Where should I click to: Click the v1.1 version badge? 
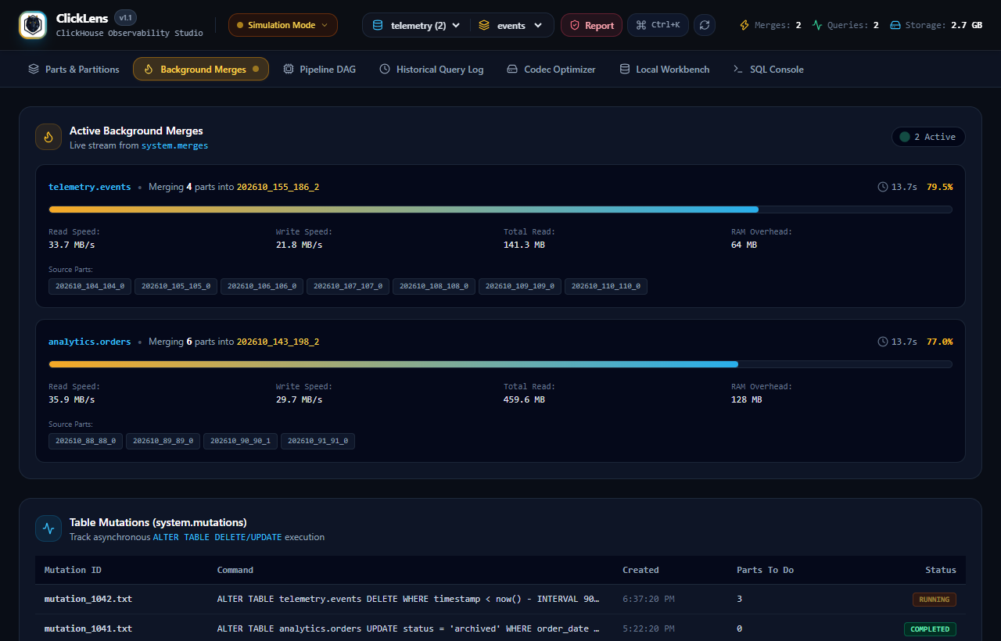(125, 17)
